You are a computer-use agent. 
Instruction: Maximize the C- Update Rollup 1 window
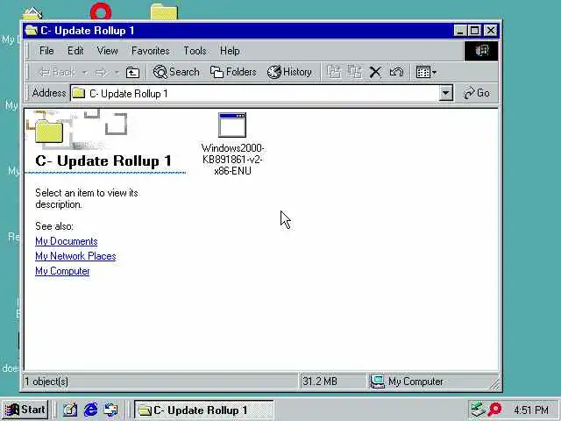[475, 31]
